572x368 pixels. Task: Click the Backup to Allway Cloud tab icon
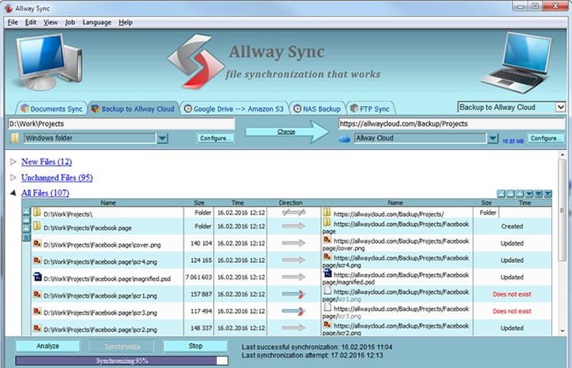click(x=95, y=108)
